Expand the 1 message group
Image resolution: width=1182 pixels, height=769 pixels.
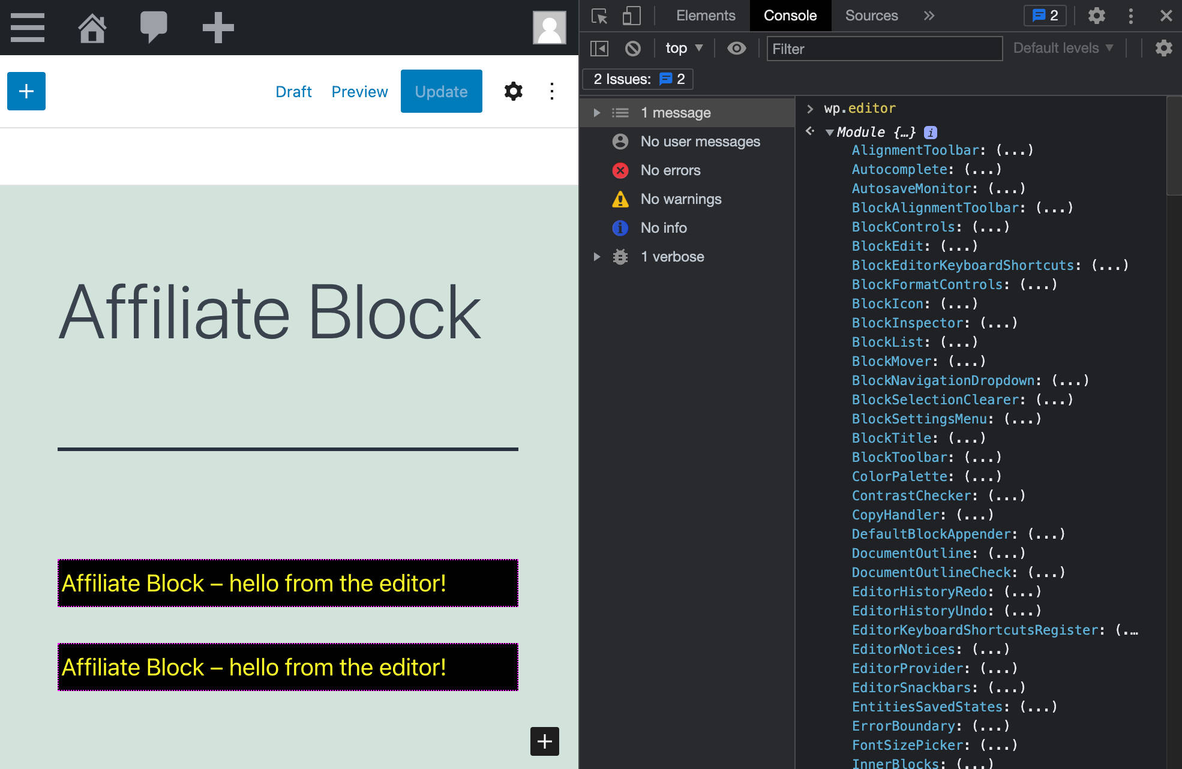596,113
